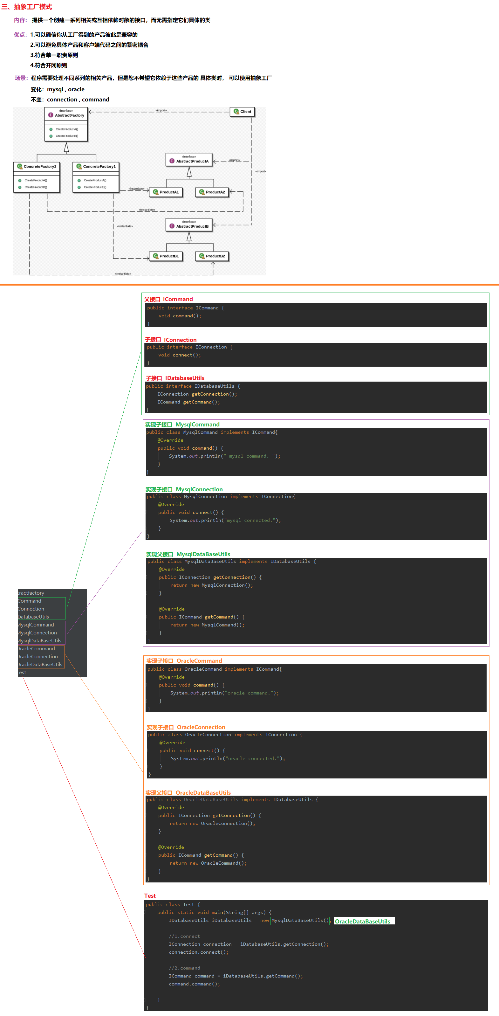The image size is (499, 1016).
Task: Select MysqlConnection in the file list
Action: (38, 632)
